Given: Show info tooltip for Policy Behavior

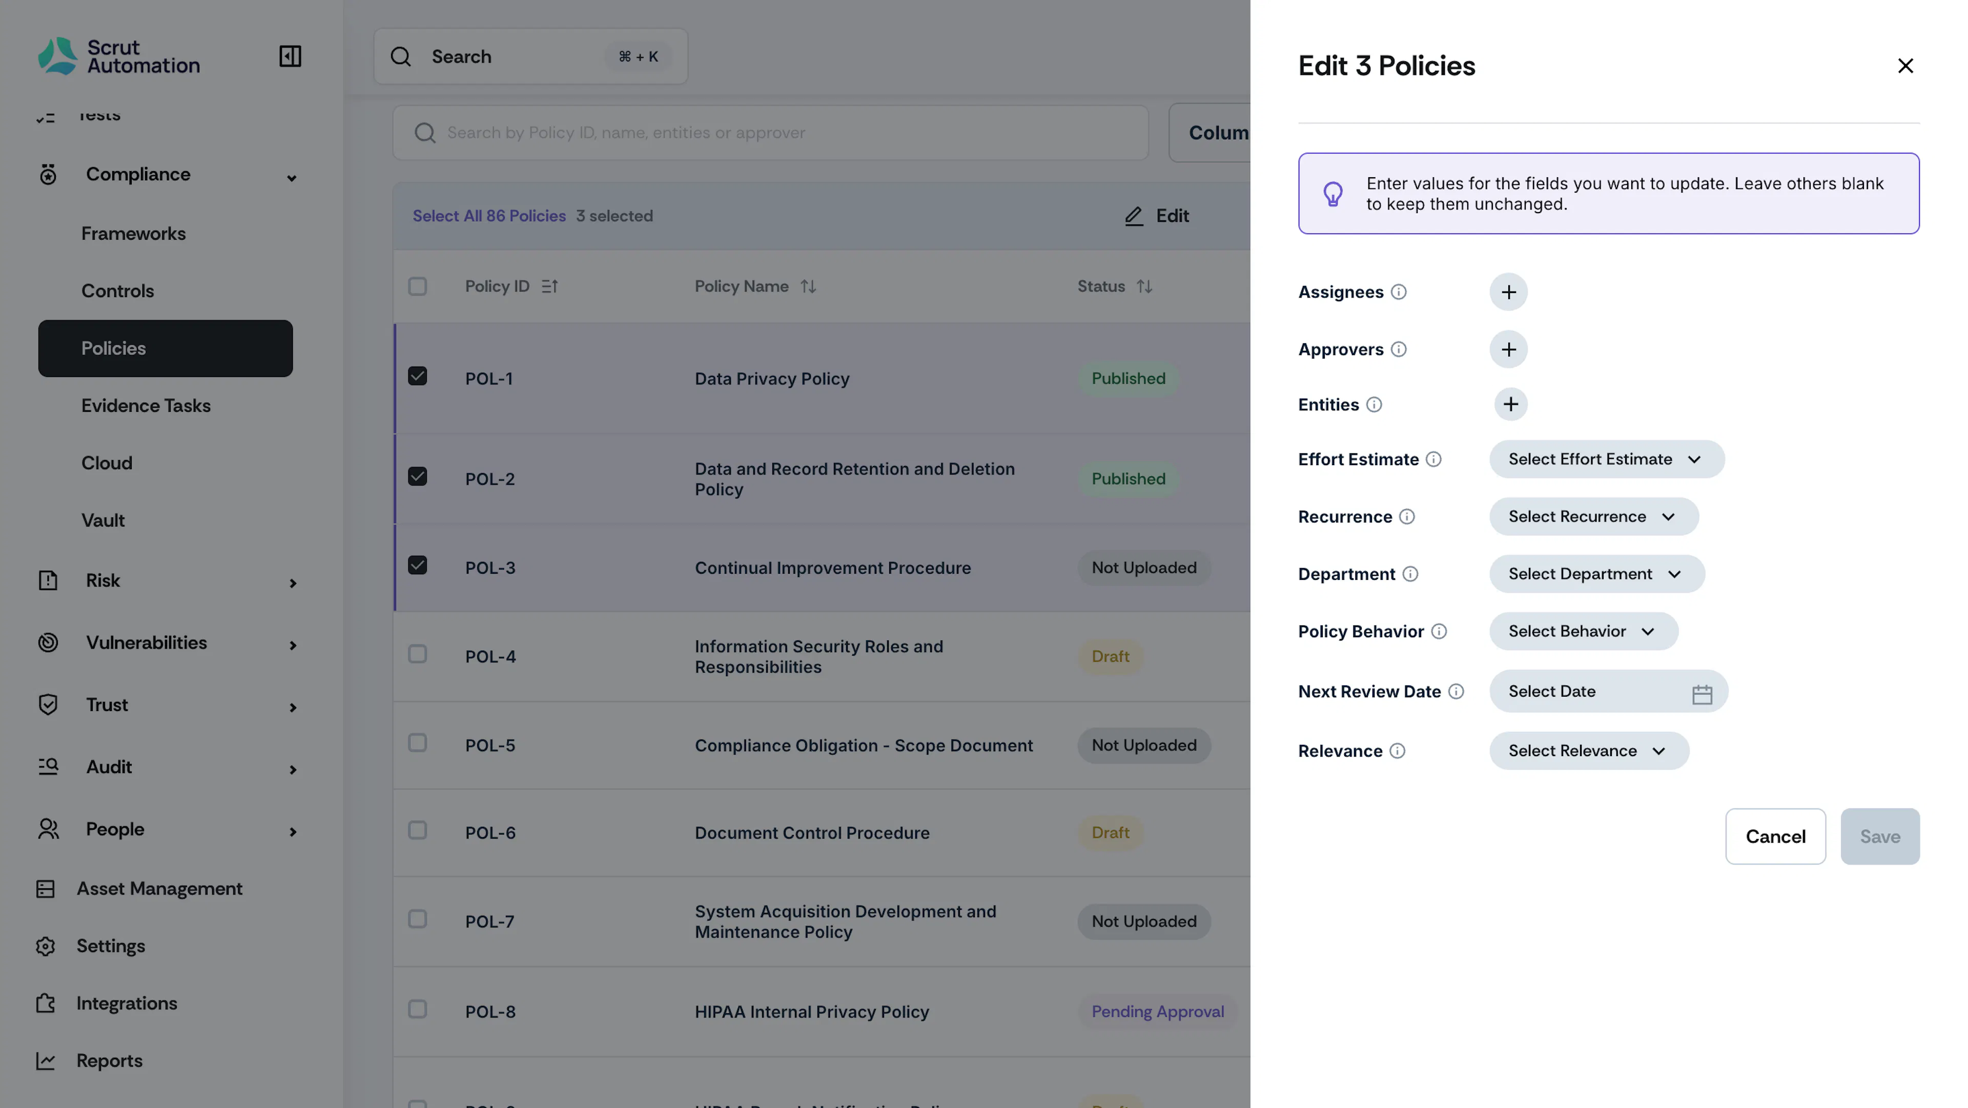Looking at the screenshot, I should (x=1439, y=632).
